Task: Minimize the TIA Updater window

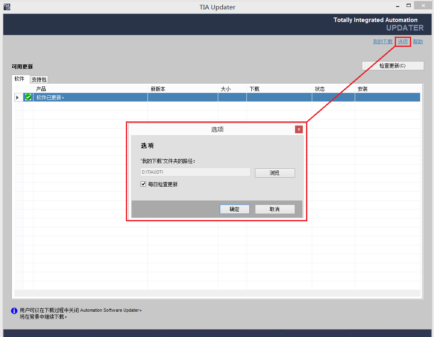Action: [x=398, y=6]
